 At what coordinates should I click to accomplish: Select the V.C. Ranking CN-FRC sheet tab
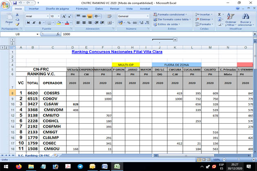34,156
